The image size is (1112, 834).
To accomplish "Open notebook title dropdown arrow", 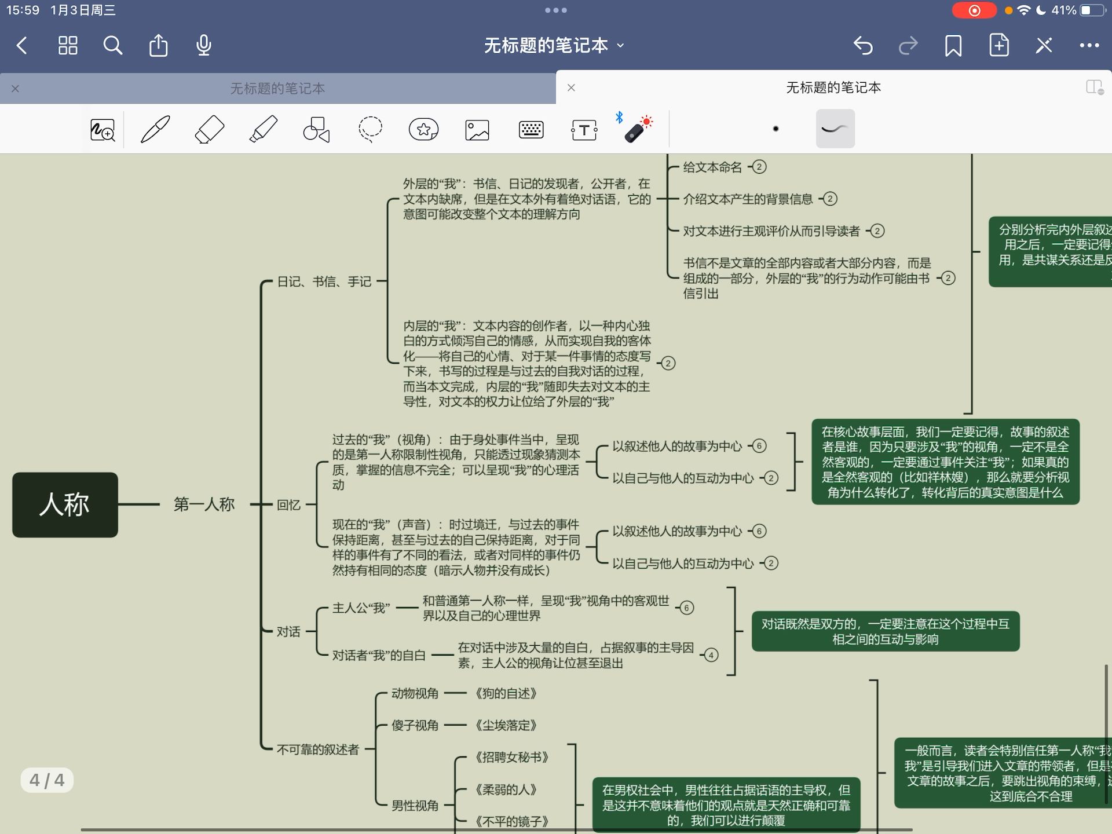I will [621, 45].
